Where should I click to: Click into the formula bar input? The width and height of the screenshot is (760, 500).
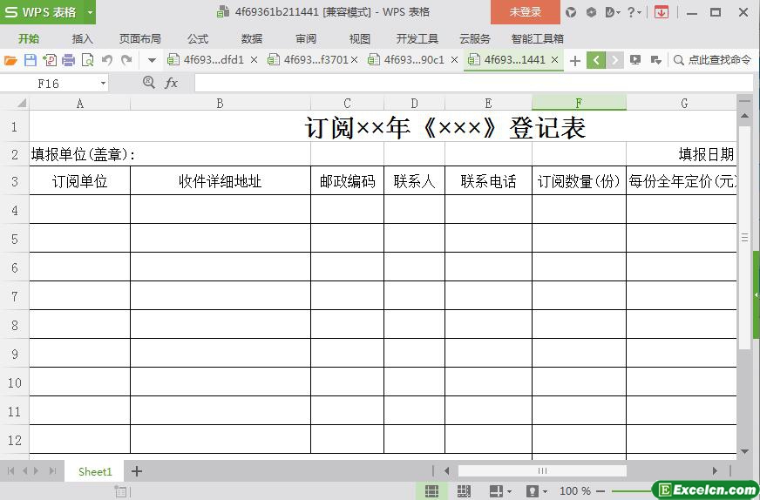pos(473,83)
